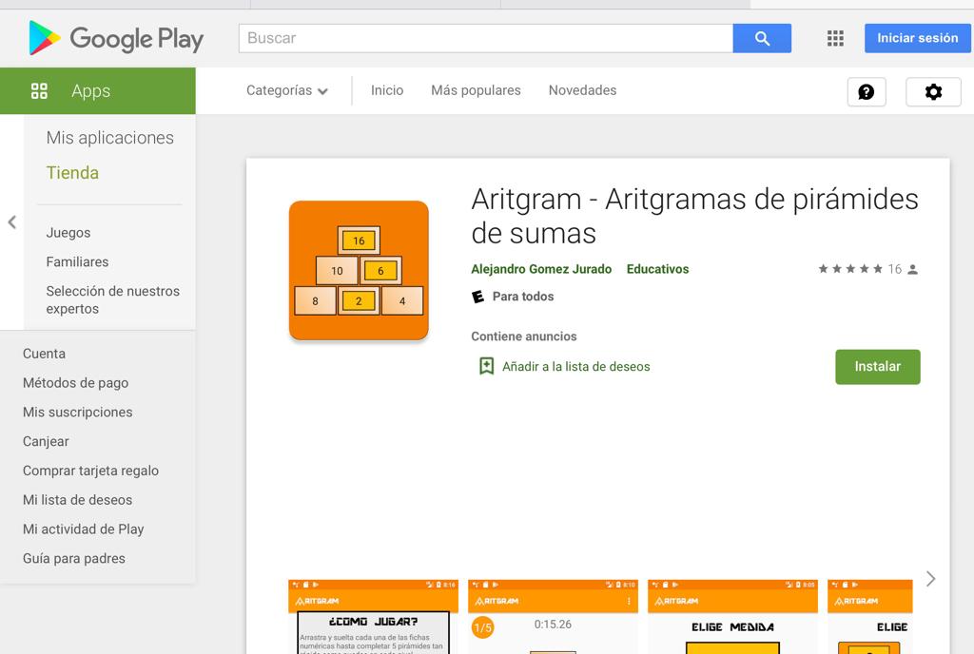The height and width of the screenshot is (654, 974).
Task: Select Tienda in sidebar
Action: point(72,172)
